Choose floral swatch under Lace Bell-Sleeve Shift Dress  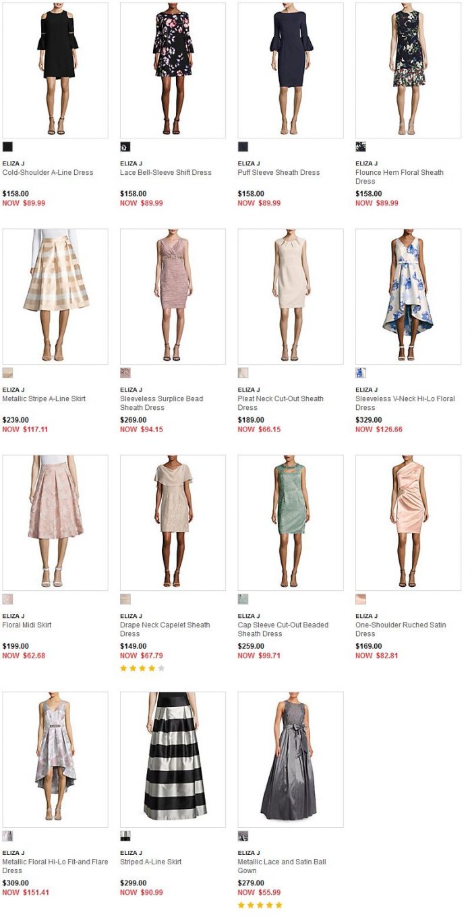coord(125,147)
